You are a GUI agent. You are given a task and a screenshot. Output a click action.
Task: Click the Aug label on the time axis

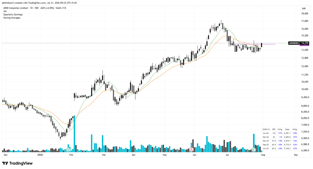point(263,155)
